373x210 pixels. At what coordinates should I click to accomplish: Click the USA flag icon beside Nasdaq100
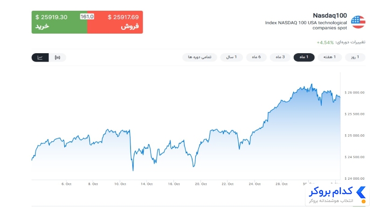pos(358,22)
